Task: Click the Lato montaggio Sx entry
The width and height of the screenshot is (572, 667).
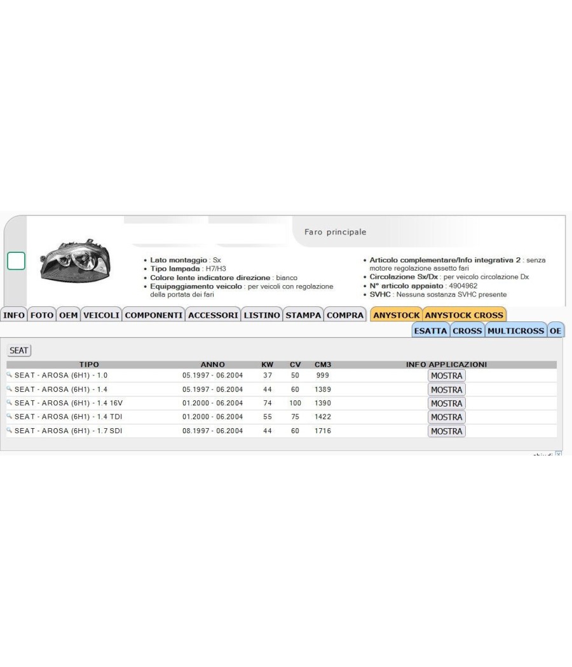Action: pyautogui.click(x=186, y=260)
